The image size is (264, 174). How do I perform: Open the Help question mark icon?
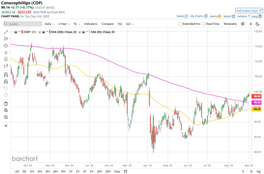click(260, 16)
